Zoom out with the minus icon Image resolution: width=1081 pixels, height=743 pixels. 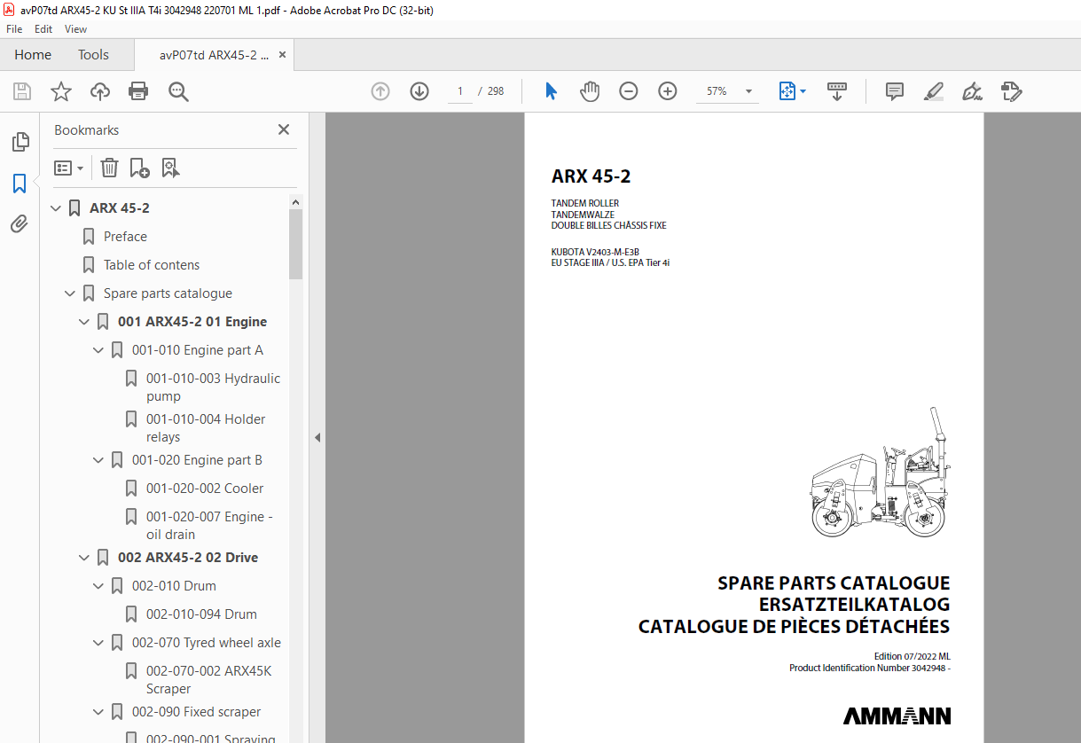point(629,91)
